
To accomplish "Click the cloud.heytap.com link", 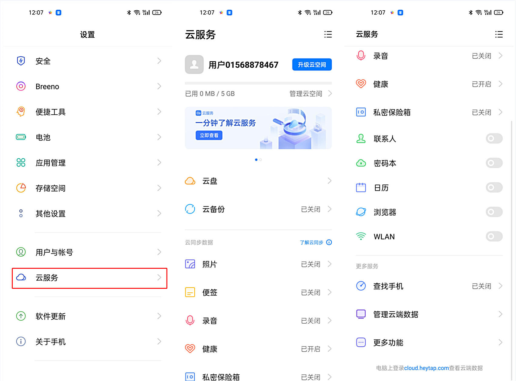I will tap(427, 368).
